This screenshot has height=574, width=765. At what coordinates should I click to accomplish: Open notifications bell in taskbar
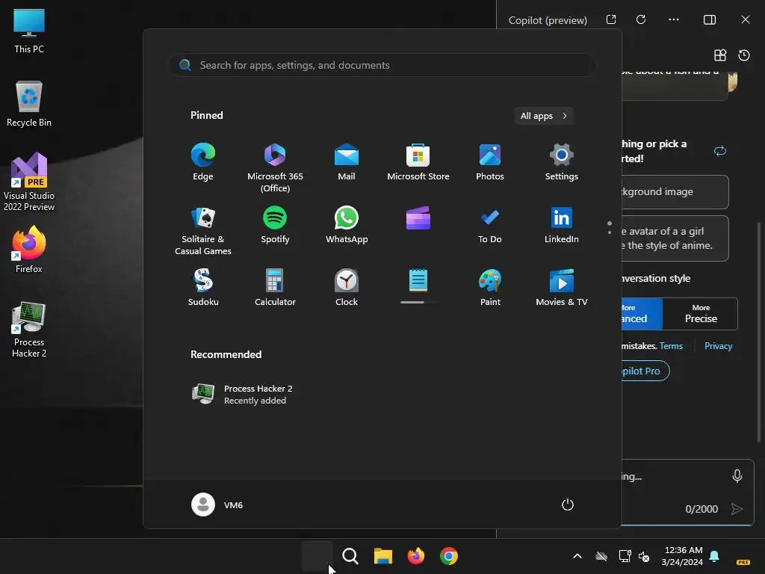714,556
